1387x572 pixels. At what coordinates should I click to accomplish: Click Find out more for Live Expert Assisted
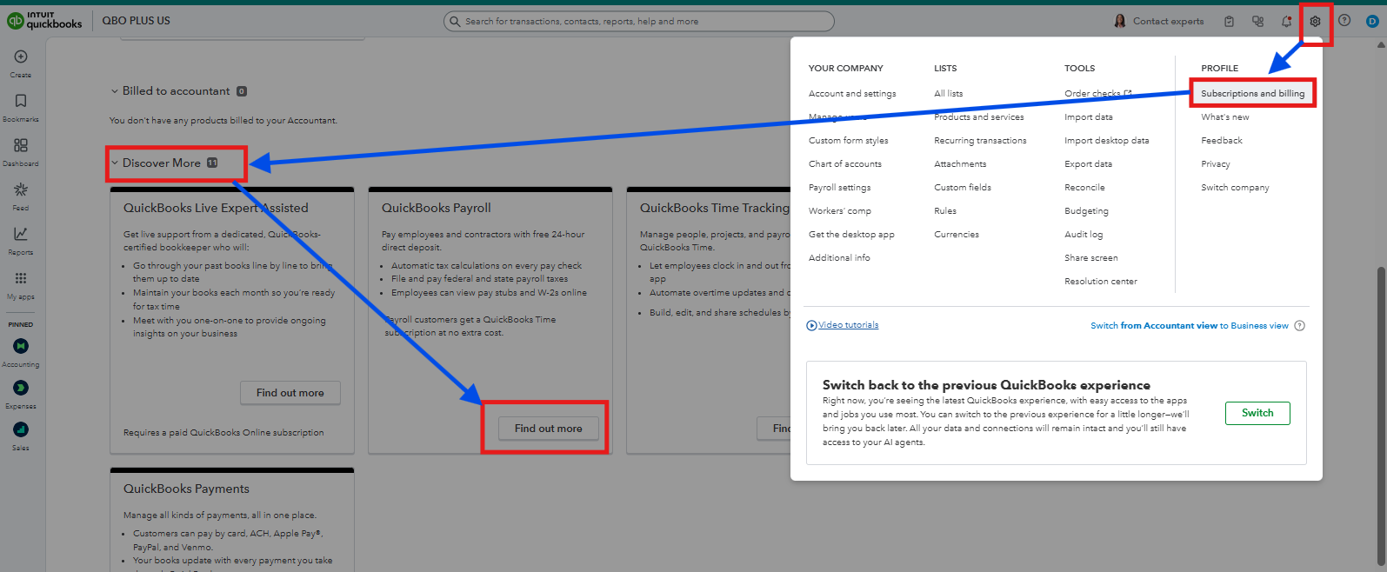click(x=290, y=393)
